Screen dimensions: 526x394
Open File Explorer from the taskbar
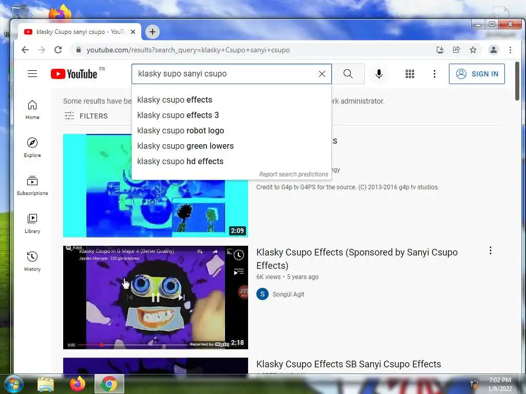click(46, 384)
